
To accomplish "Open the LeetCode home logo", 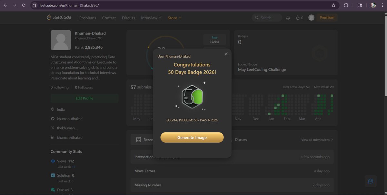I will 59,17.
